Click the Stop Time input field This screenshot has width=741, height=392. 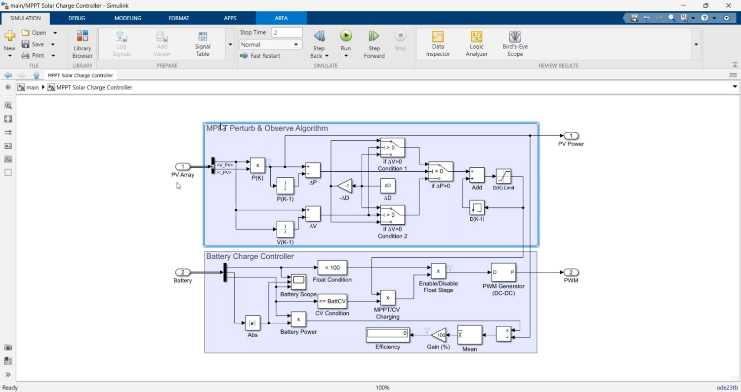point(287,33)
